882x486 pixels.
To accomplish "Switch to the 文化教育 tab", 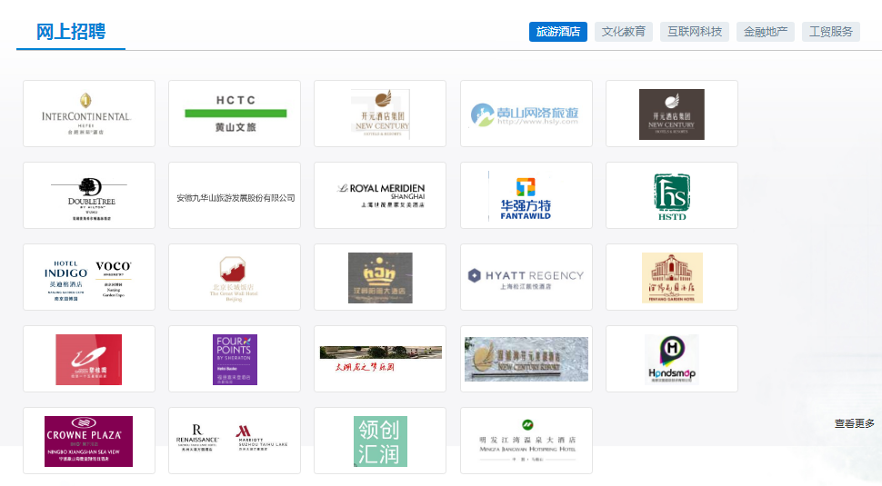I will [623, 32].
